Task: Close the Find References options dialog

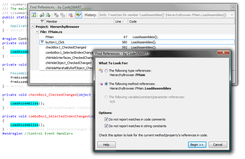Action: pos(223,52)
